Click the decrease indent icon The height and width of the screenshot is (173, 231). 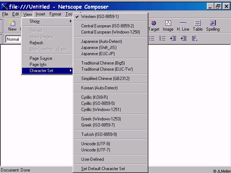[x=173, y=39]
